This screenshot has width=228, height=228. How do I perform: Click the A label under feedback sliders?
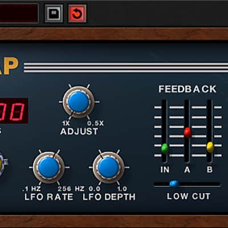click(x=188, y=170)
